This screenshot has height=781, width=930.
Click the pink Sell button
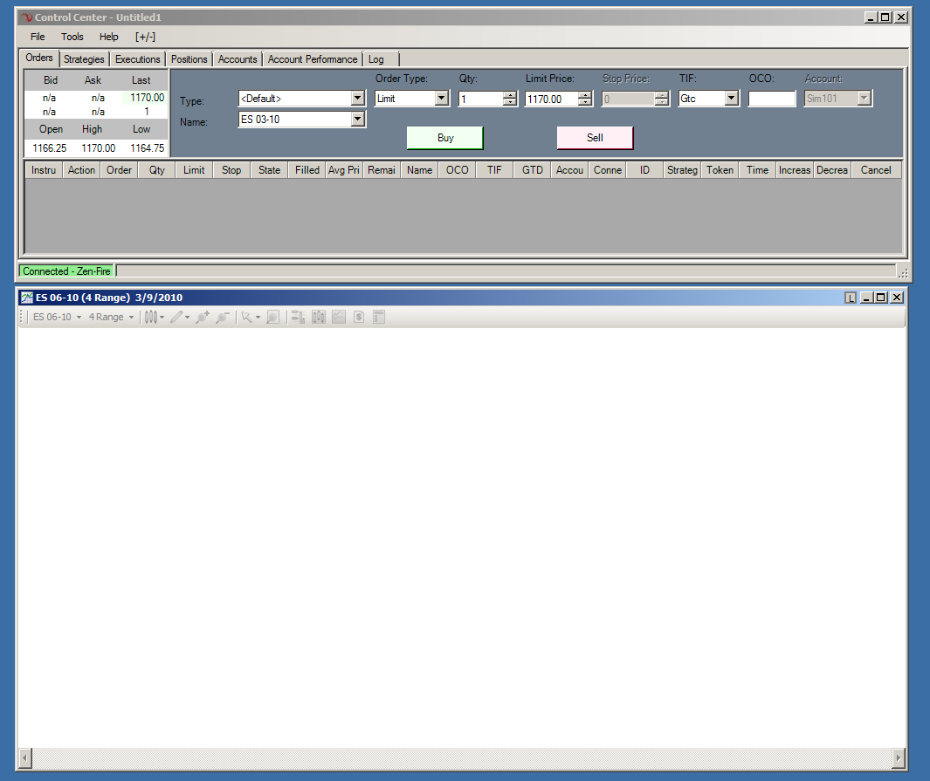click(595, 138)
